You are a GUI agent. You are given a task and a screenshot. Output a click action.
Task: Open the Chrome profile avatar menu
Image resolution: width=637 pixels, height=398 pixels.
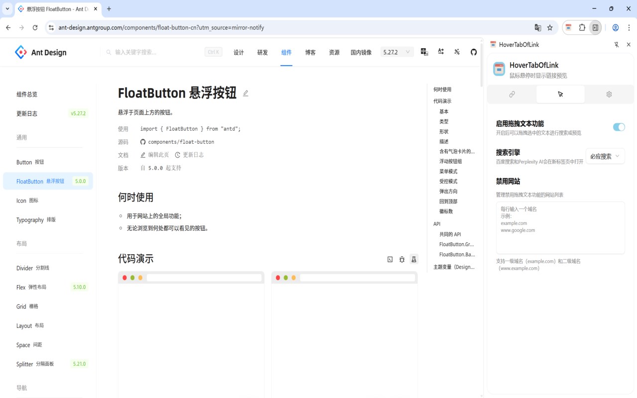tap(616, 28)
